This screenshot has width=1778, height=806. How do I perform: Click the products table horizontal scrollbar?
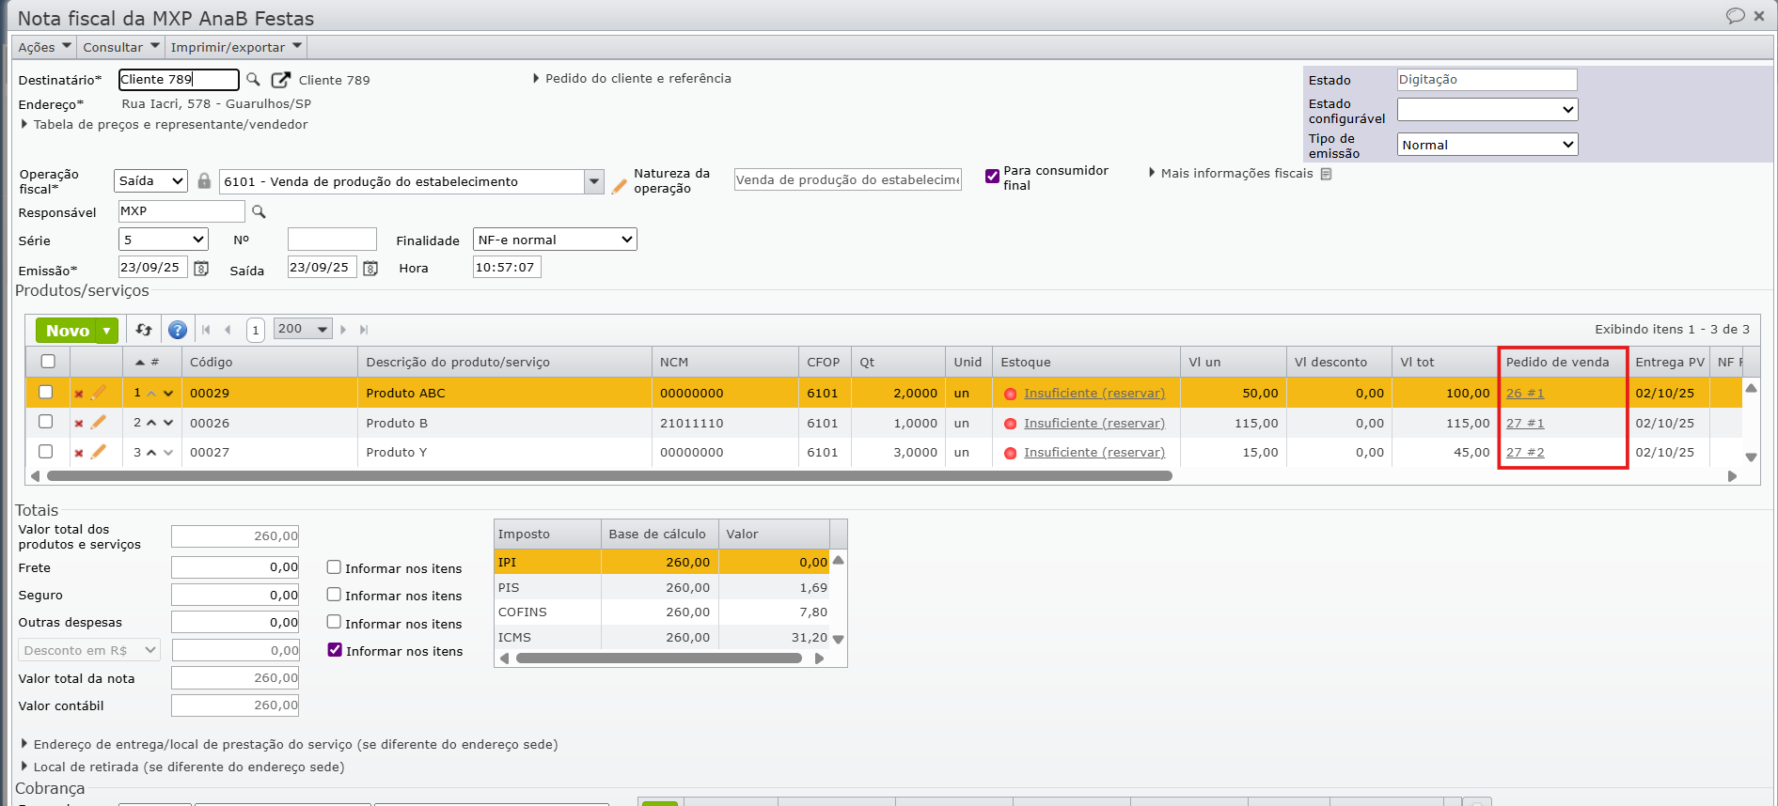click(609, 476)
